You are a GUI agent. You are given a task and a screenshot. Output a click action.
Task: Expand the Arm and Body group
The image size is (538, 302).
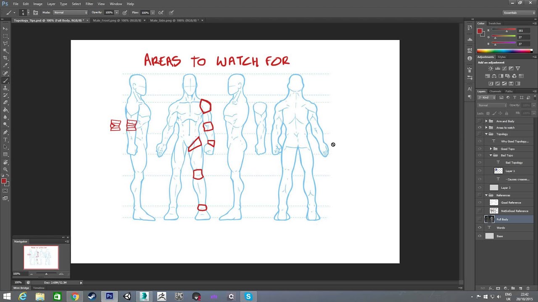(x=486, y=121)
